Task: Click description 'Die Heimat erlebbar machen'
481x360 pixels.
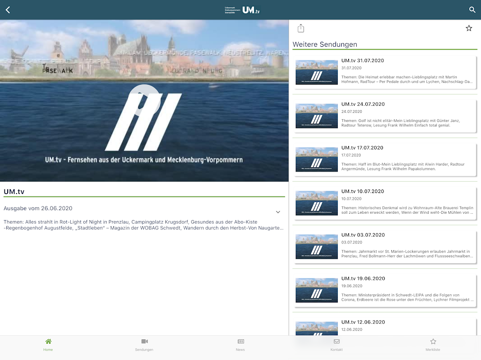Action: (407, 79)
